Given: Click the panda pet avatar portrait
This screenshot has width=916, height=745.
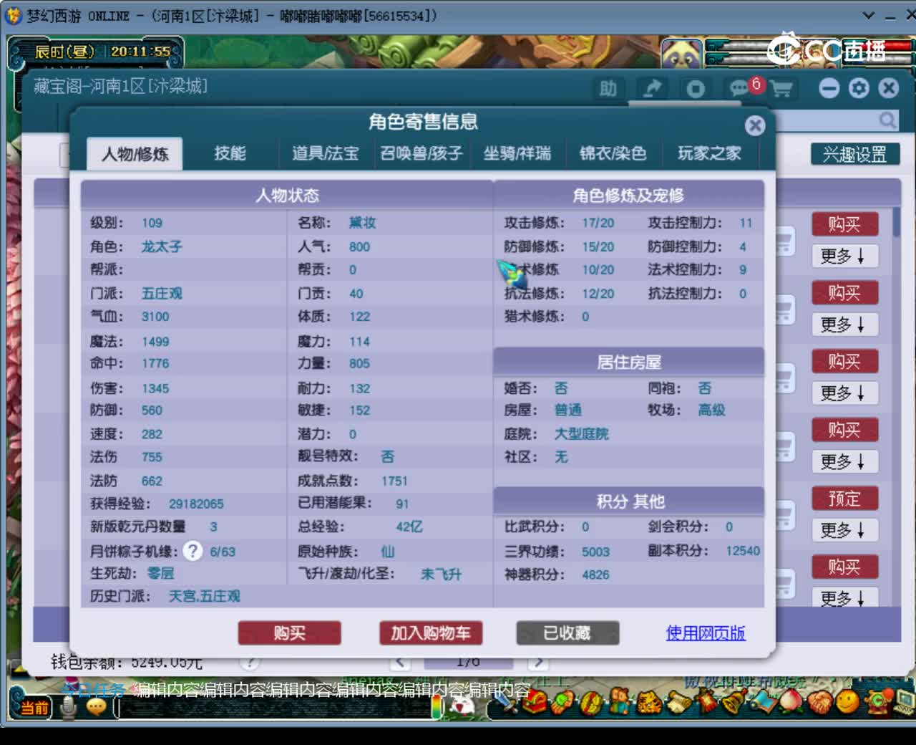Looking at the screenshot, I should pos(681,54).
